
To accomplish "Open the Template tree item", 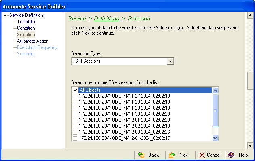I will 26,22.
